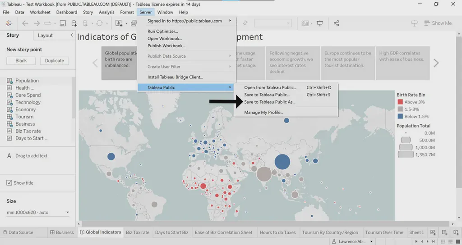Start presentation mode icon
The width and height of the screenshot is (462, 245).
[320, 23]
